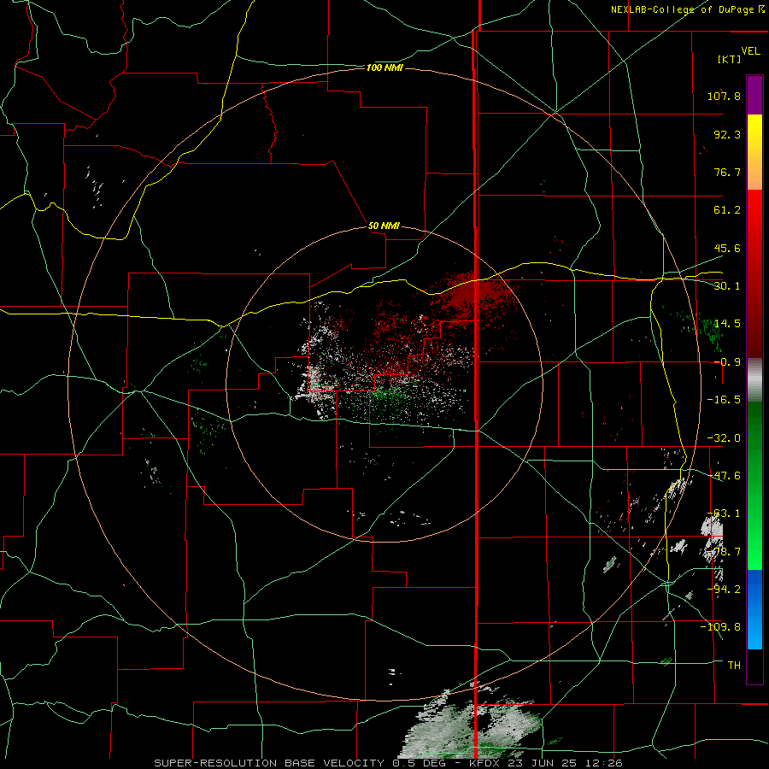Click the 76.7 legend value
The width and height of the screenshot is (769, 769).
click(727, 172)
